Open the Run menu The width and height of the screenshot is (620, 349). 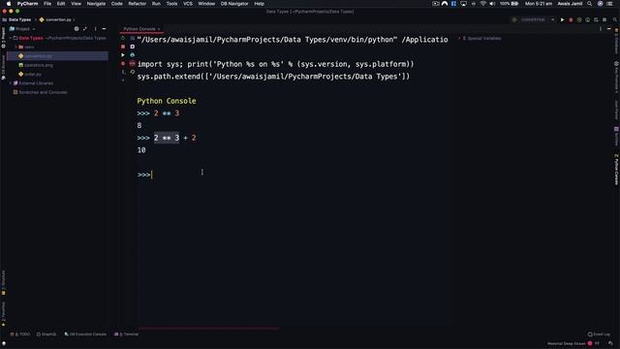point(156,4)
